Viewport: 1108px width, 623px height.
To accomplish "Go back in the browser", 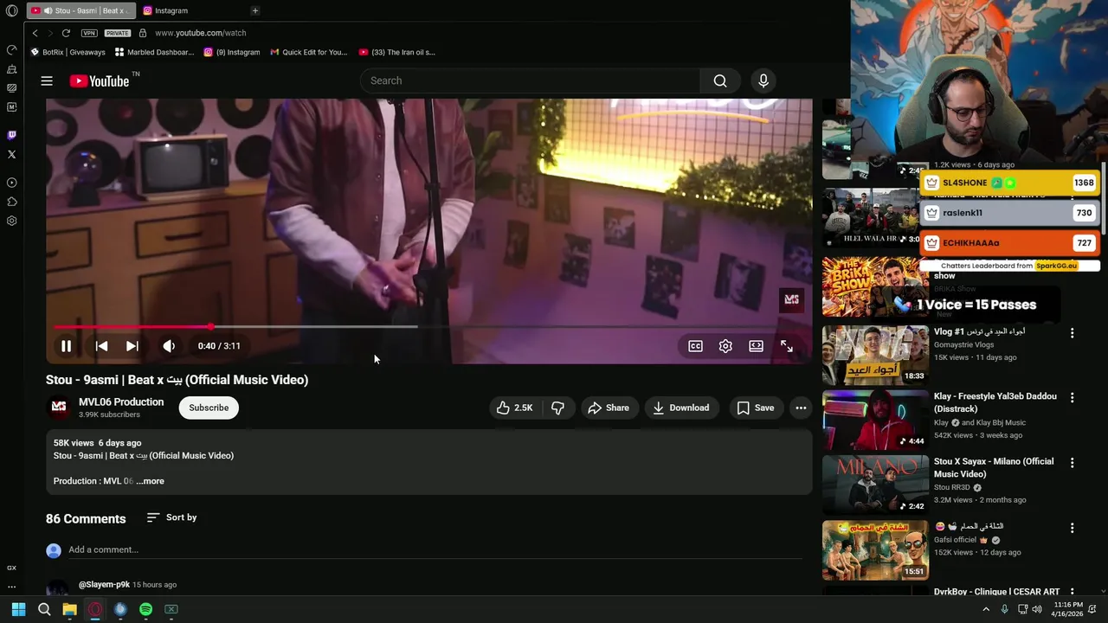I will [x=35, y=33].
